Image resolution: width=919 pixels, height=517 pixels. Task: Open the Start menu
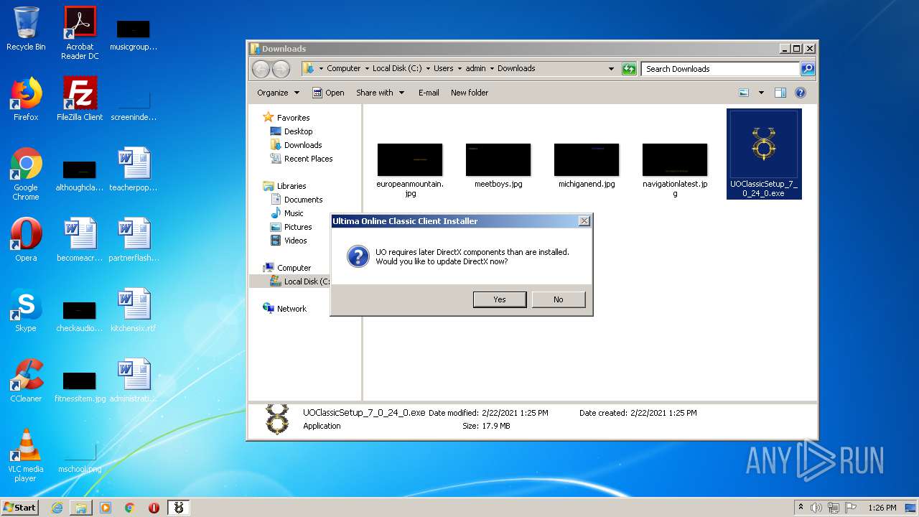[x=20, y=508]
